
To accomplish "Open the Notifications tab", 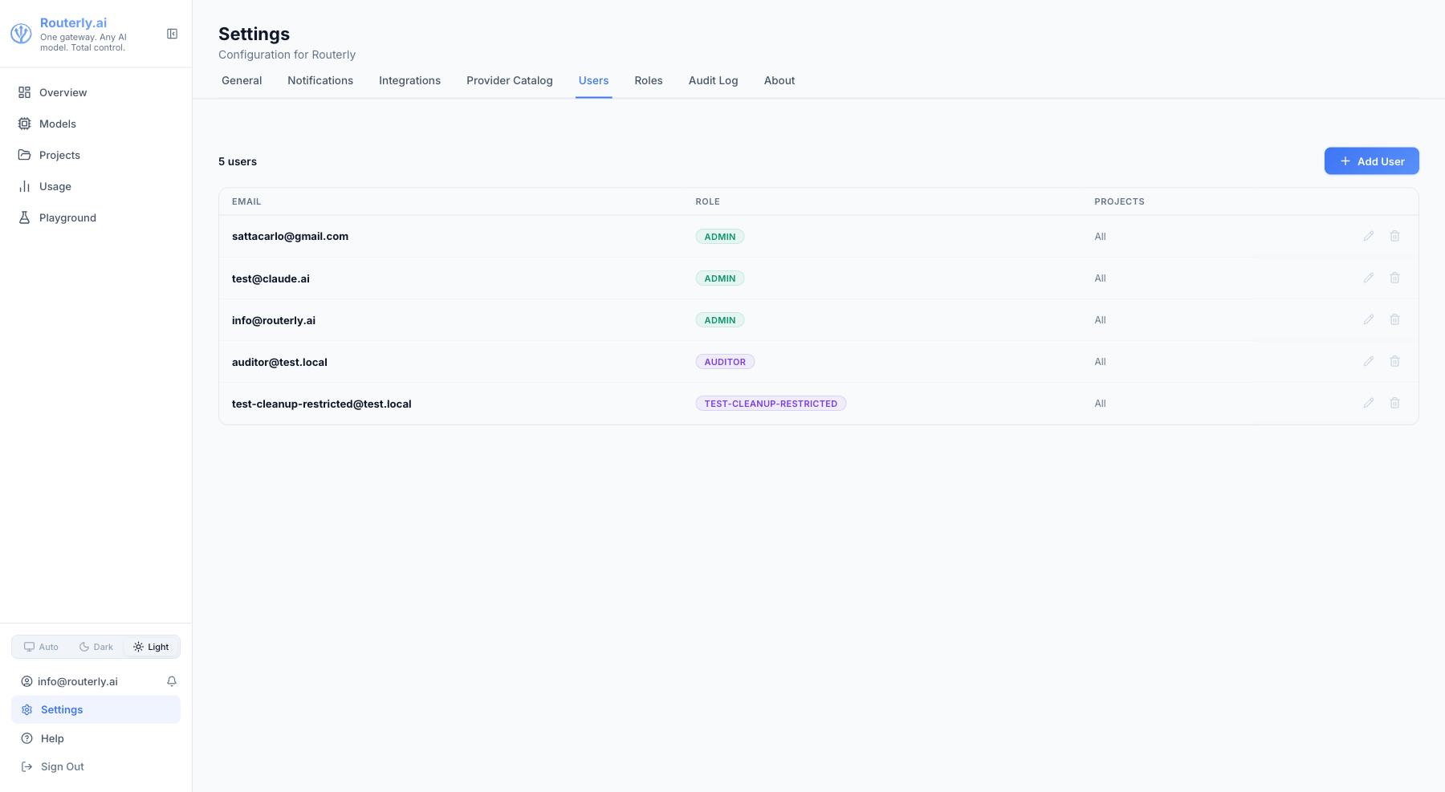I will [320, 80].
